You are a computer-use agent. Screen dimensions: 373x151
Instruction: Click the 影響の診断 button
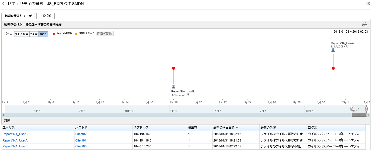coord(105,33)
